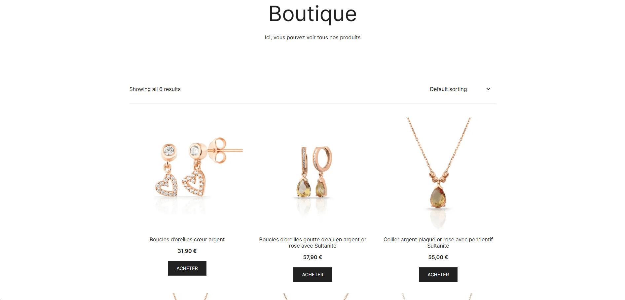Click ACHETER under the 57,90 € earrings
625x300 pixels.
[x=312, y=275]
